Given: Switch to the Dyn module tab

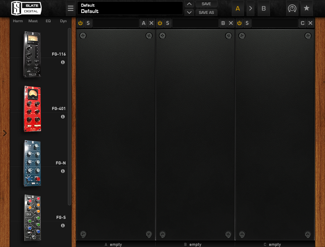Looking at the screenshot, I should (63, 21).
